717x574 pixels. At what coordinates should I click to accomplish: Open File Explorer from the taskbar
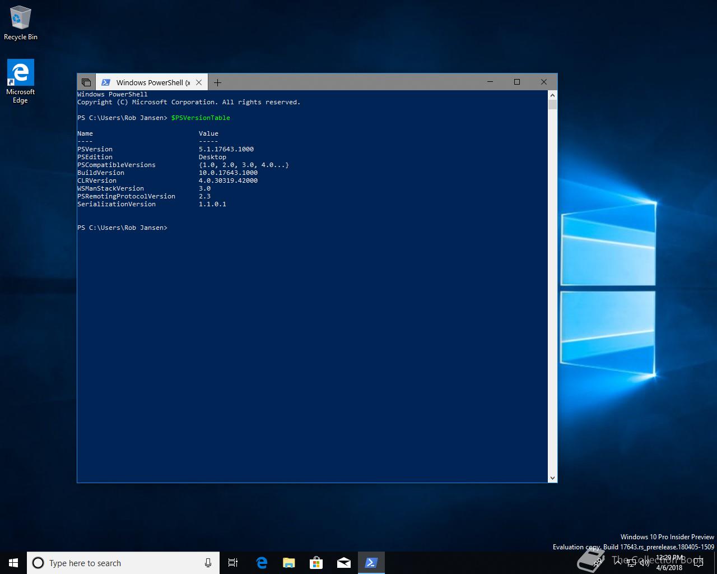pos(288,563)
